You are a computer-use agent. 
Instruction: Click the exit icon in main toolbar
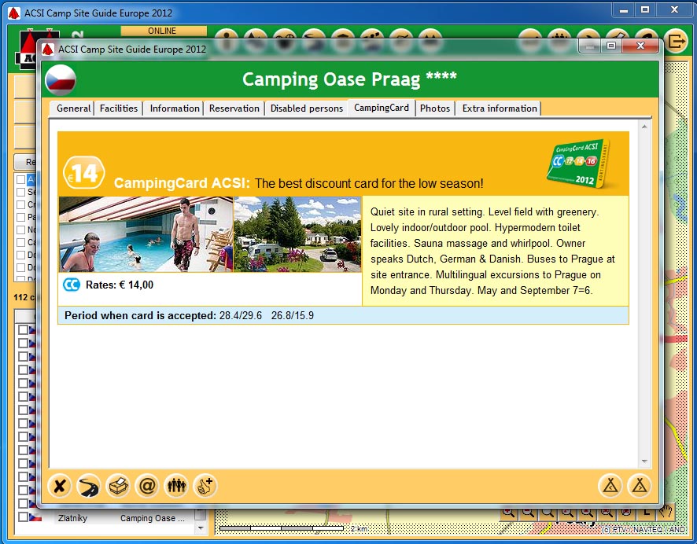click(677, 42)
